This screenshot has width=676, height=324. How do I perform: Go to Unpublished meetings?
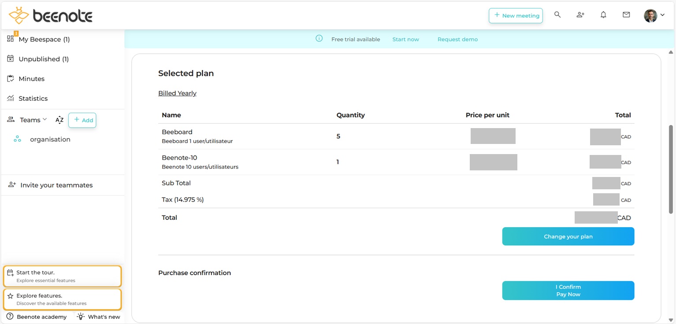tap(43, 59)
